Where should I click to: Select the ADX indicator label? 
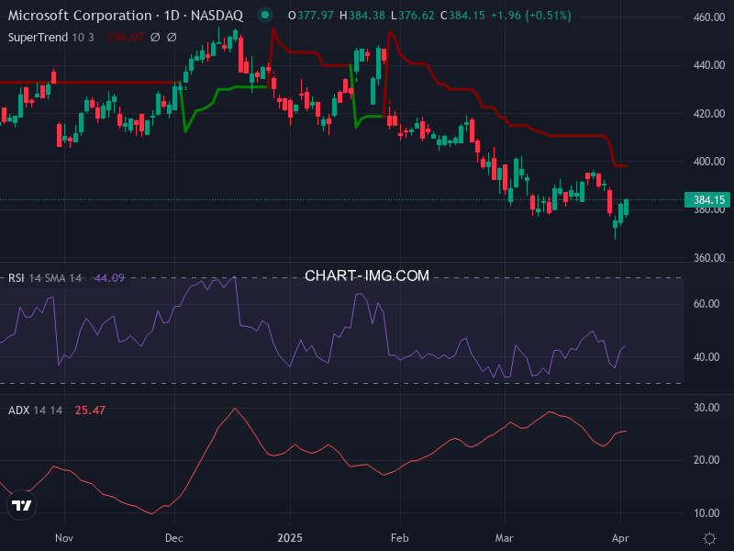coord(19,410)
